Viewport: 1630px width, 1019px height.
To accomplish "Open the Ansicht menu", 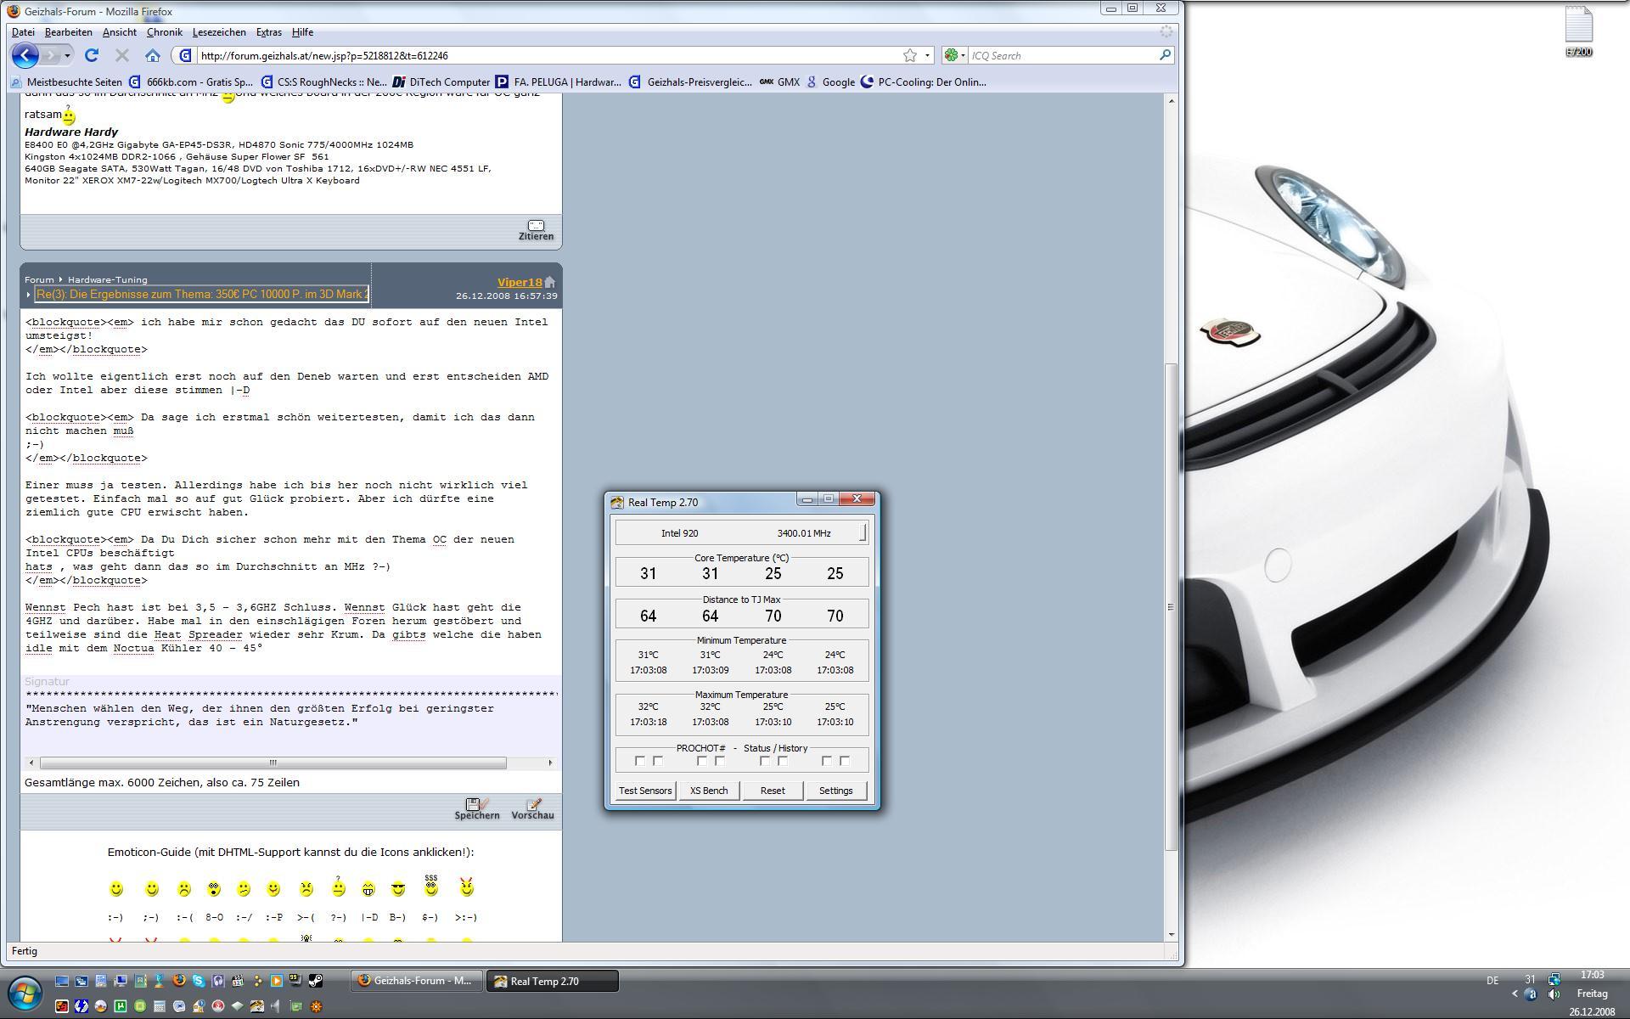I will coord(120,32).
